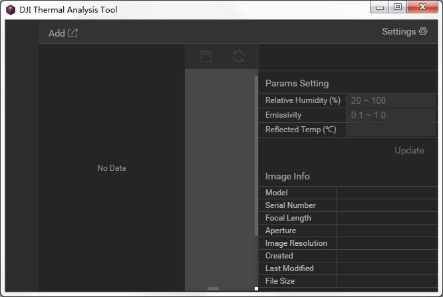Open the Settings gear icon

423,31
